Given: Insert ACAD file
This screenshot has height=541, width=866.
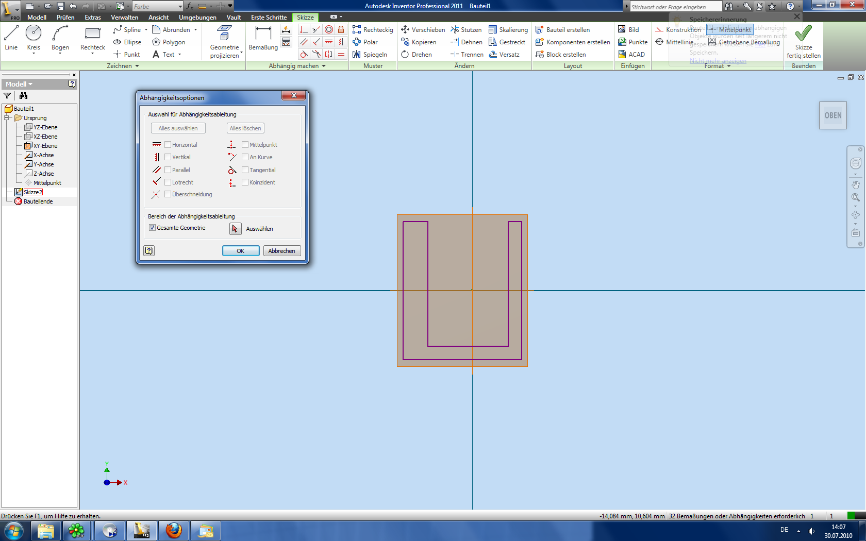Looking at the screenshot, I should coord(631,55).
